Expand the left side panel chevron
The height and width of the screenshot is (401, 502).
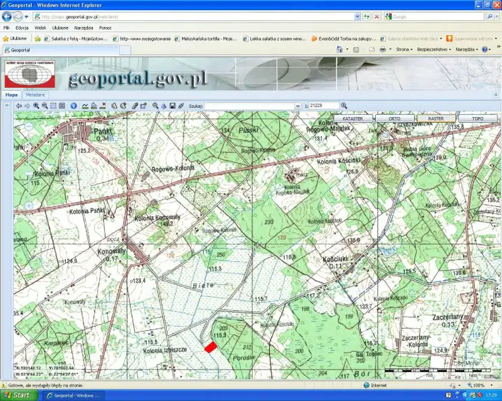tap(7, 105)
